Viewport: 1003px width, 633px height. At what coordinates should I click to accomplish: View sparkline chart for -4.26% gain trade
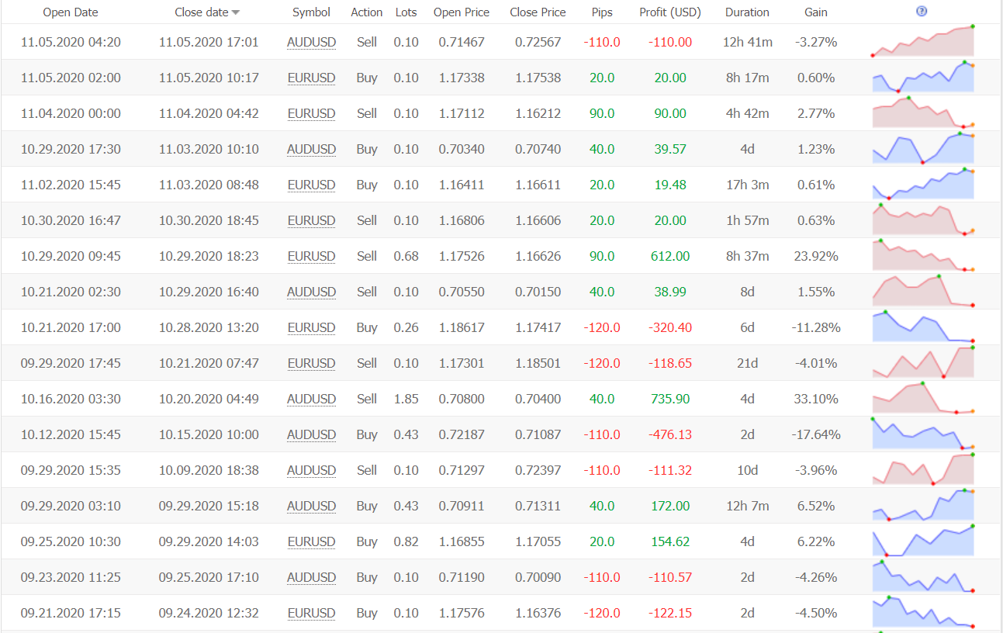(922, 576)
